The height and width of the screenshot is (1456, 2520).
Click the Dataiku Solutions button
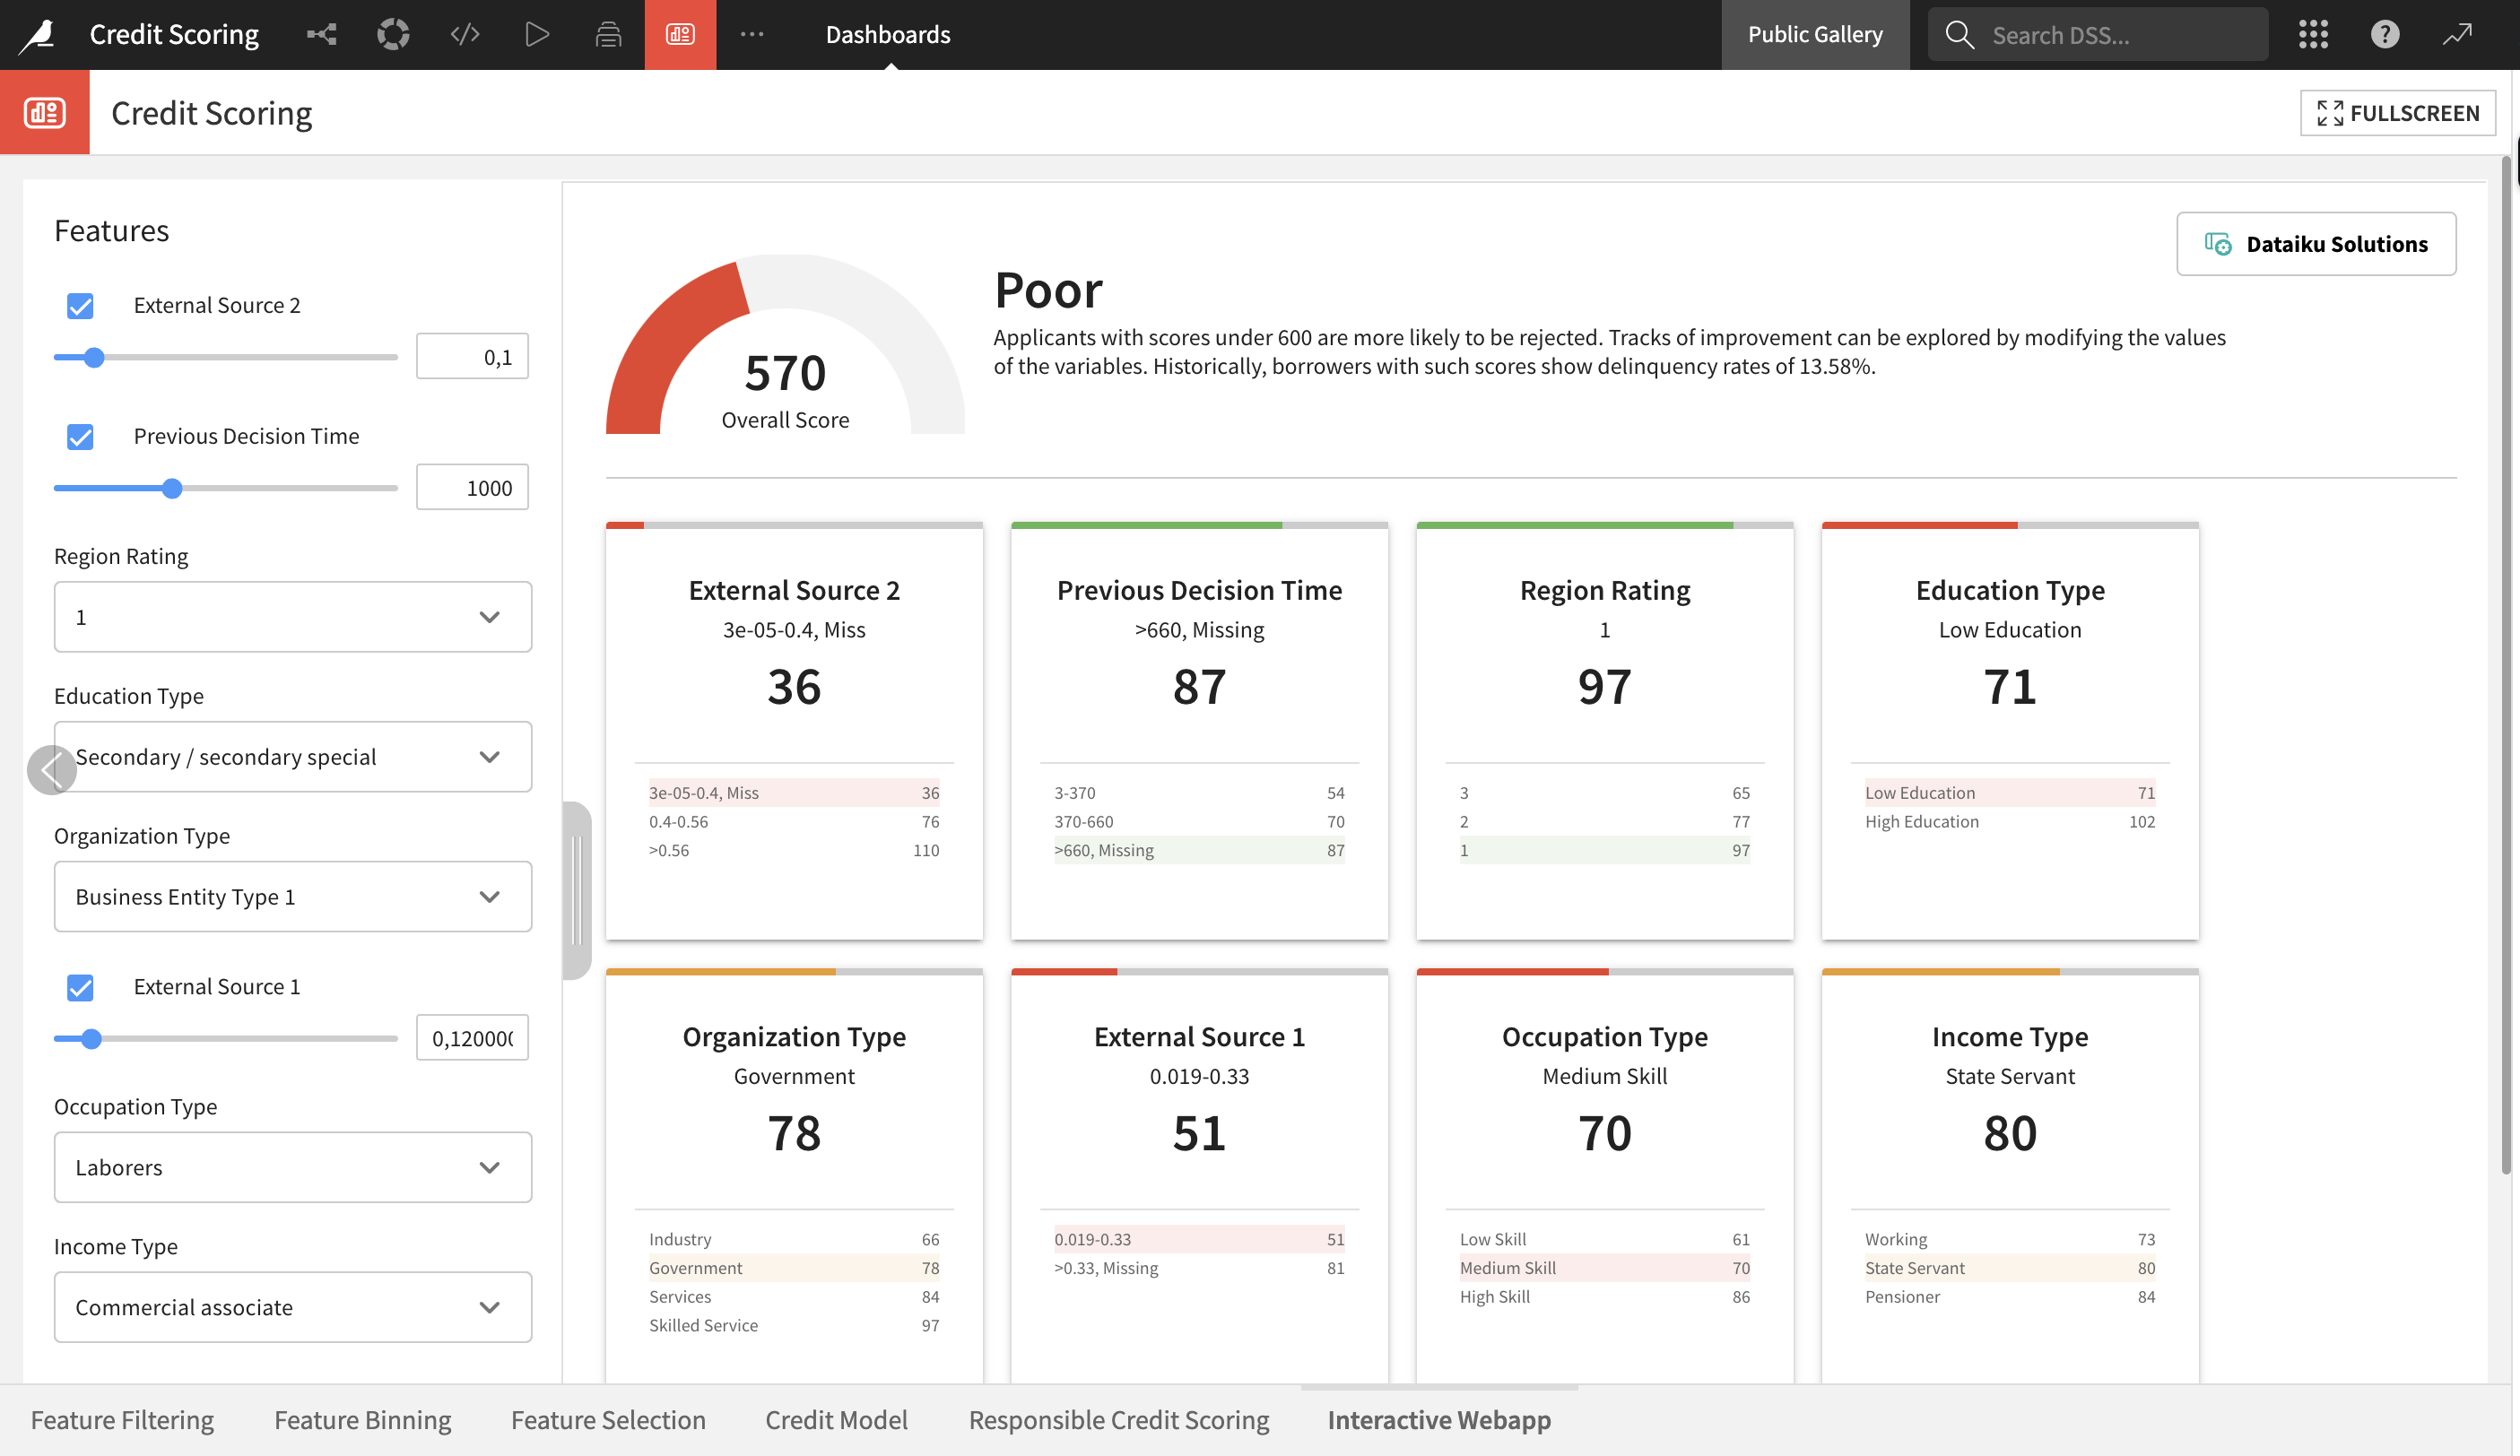pos(2316,243)
